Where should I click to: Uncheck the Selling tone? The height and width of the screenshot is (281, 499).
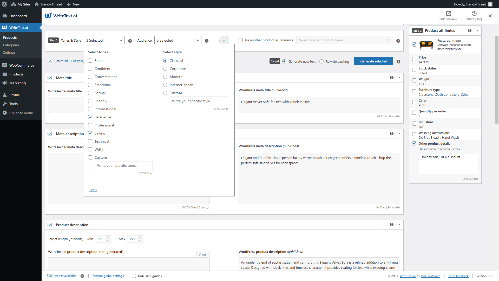(90, 133)
